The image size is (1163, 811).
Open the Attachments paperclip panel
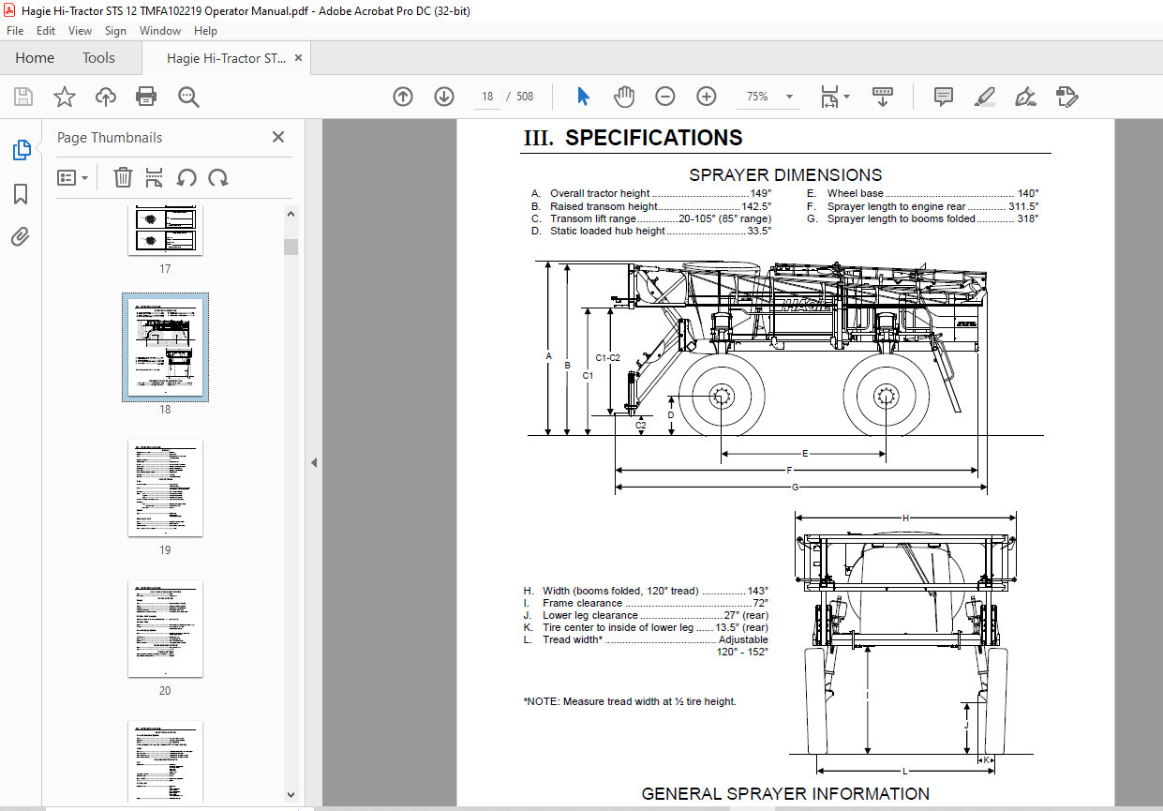[21, 237]
